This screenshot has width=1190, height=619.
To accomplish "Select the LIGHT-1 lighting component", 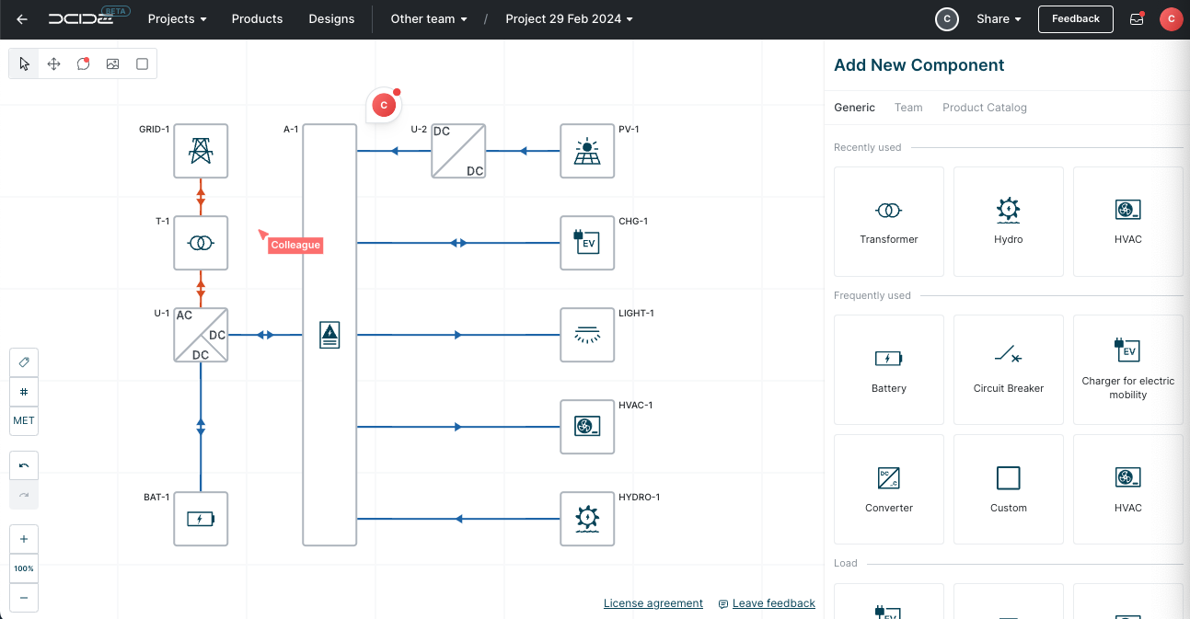I will 587,335.
